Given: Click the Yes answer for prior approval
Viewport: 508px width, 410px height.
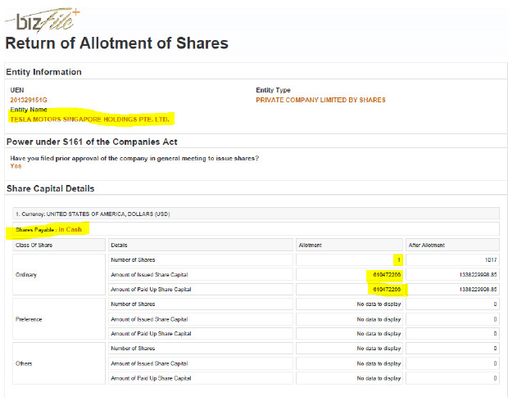Looking at the screenshot, I should coord(16,166).
